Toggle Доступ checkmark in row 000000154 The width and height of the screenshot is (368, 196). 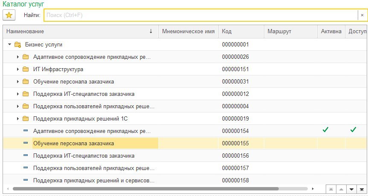(353, 130)
